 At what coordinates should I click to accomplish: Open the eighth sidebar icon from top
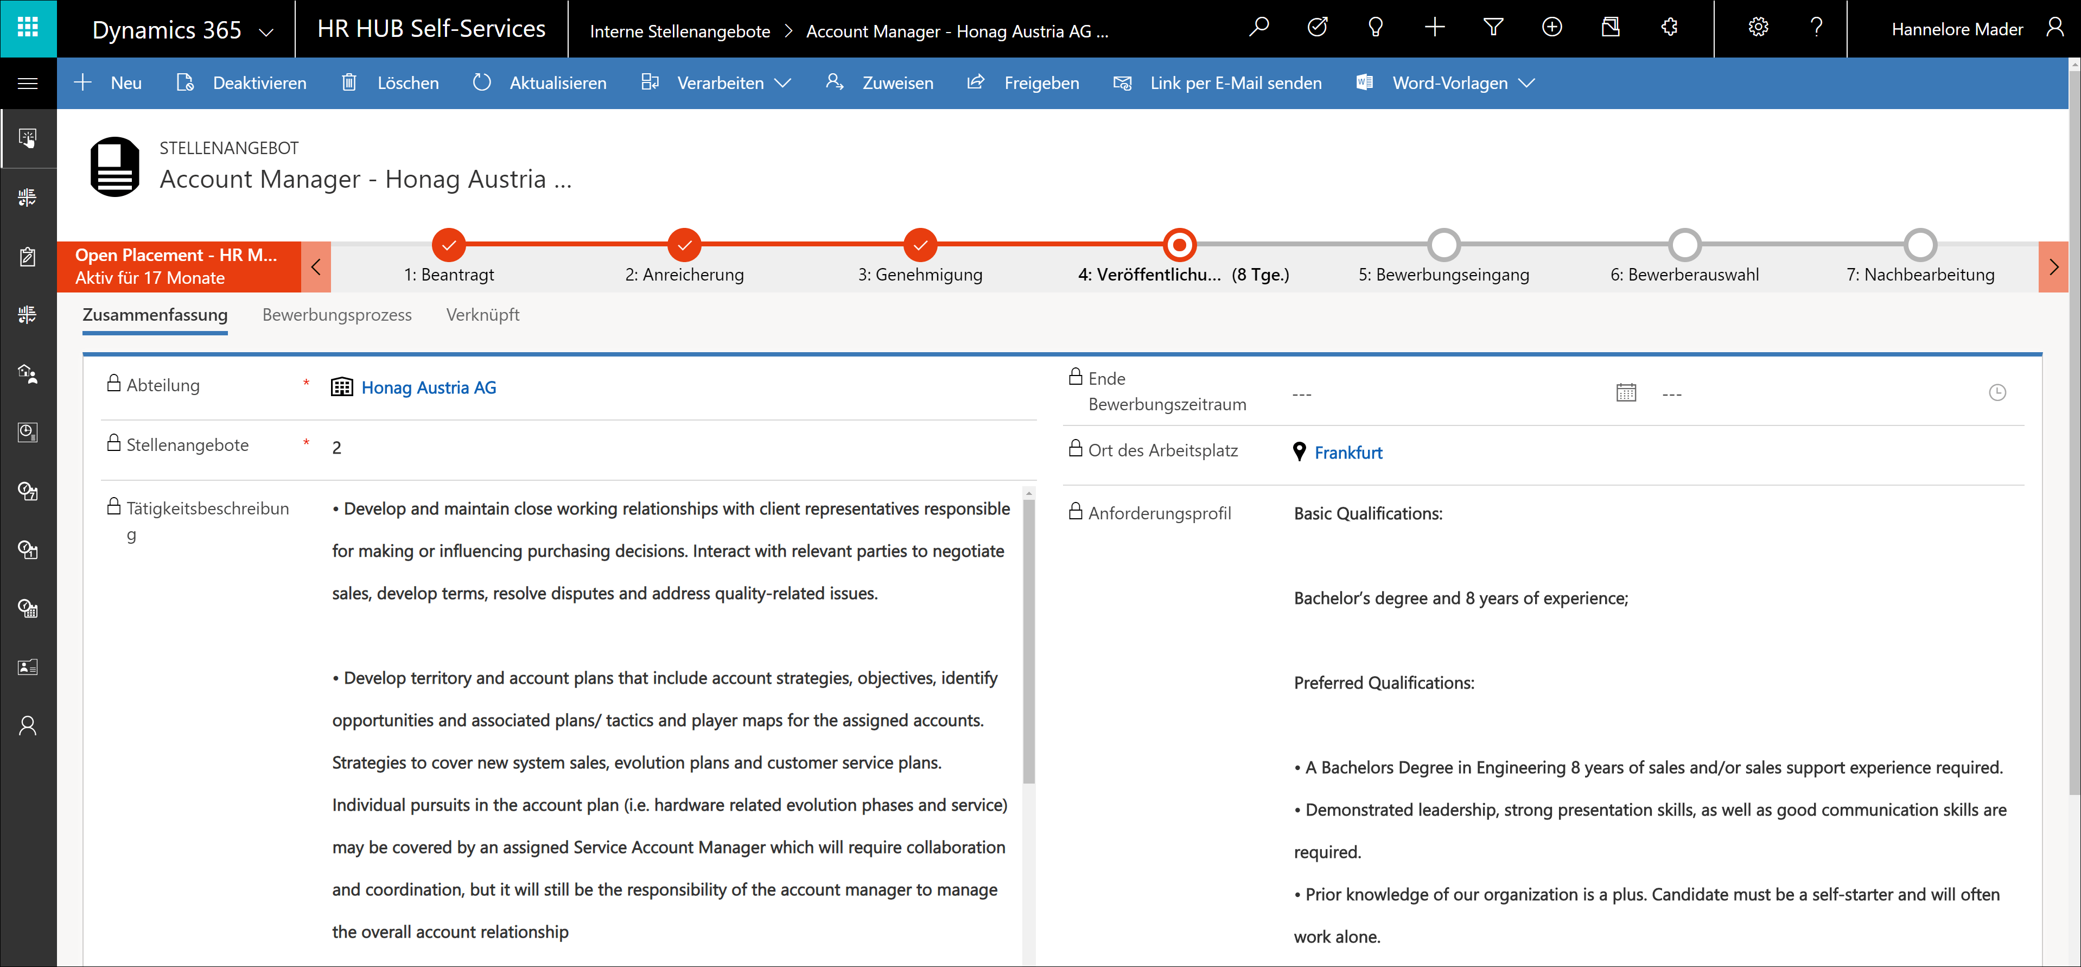[x=28, y=550]
